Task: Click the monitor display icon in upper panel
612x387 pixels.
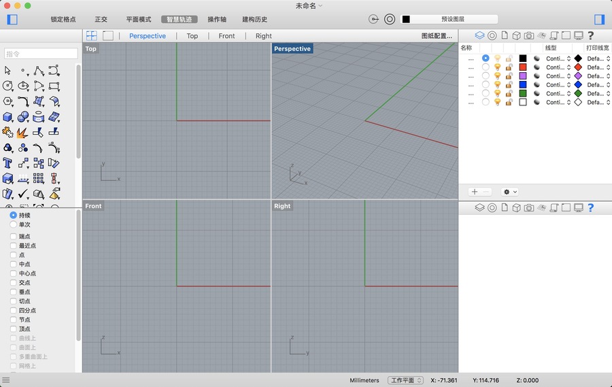Action: coord(579,35)
